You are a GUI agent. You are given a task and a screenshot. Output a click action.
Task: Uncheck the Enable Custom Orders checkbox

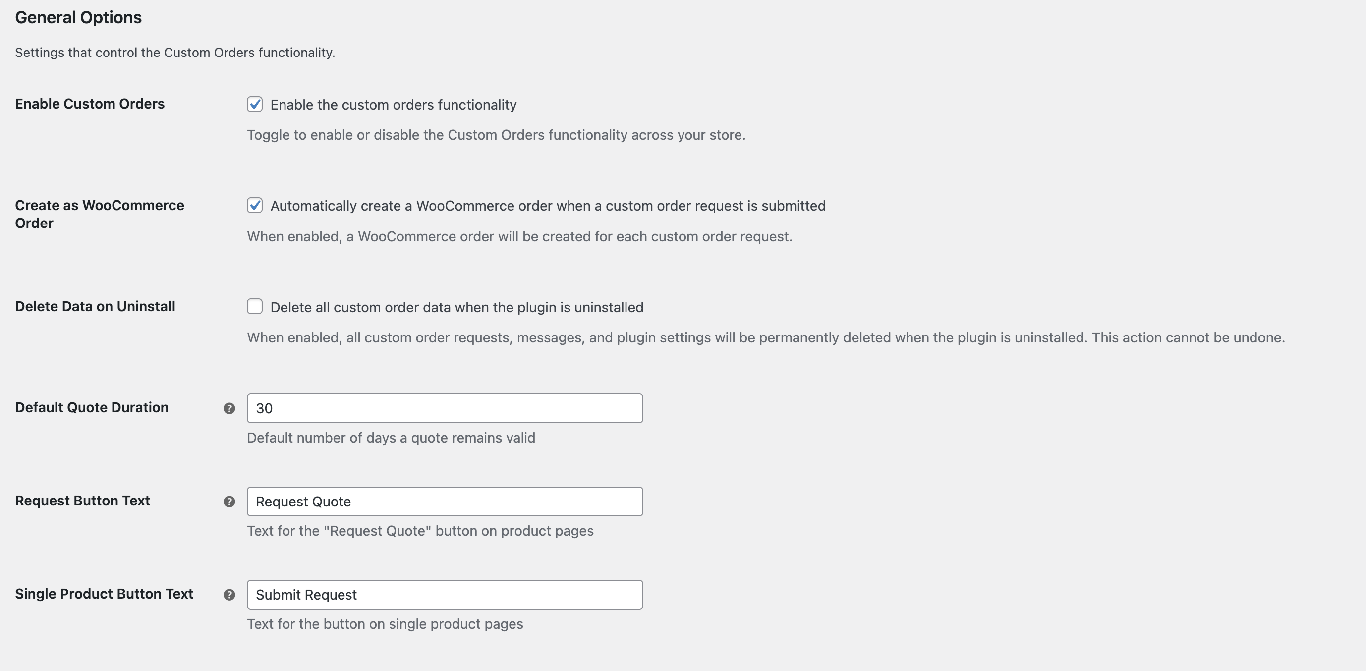click(x=255, y=105)
